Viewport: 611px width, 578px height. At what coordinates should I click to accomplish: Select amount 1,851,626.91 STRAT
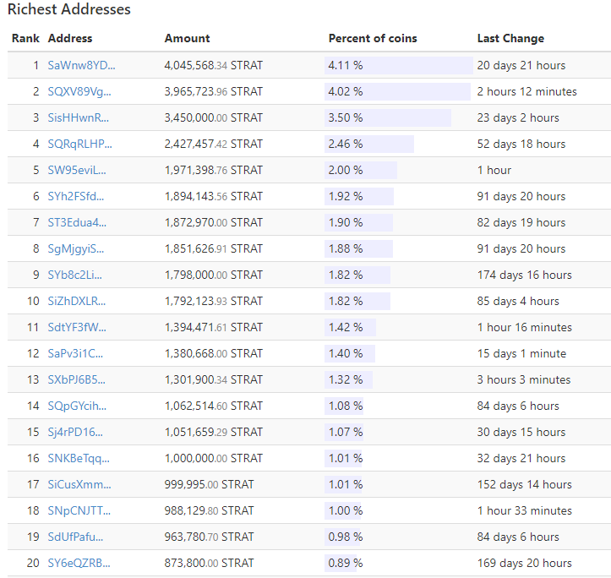click(214, 248)
